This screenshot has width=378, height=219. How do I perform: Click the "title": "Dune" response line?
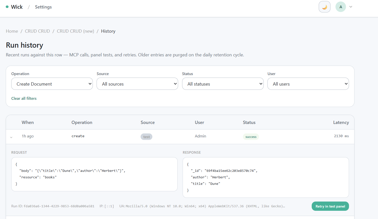click(206, 184)
